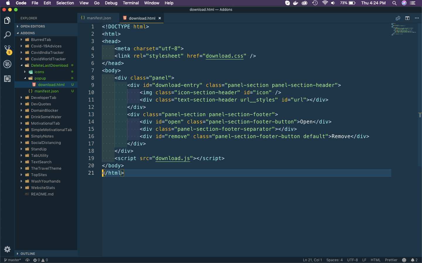
Task: Click the feedback smiley in status bar
Action: click(404, 260)
